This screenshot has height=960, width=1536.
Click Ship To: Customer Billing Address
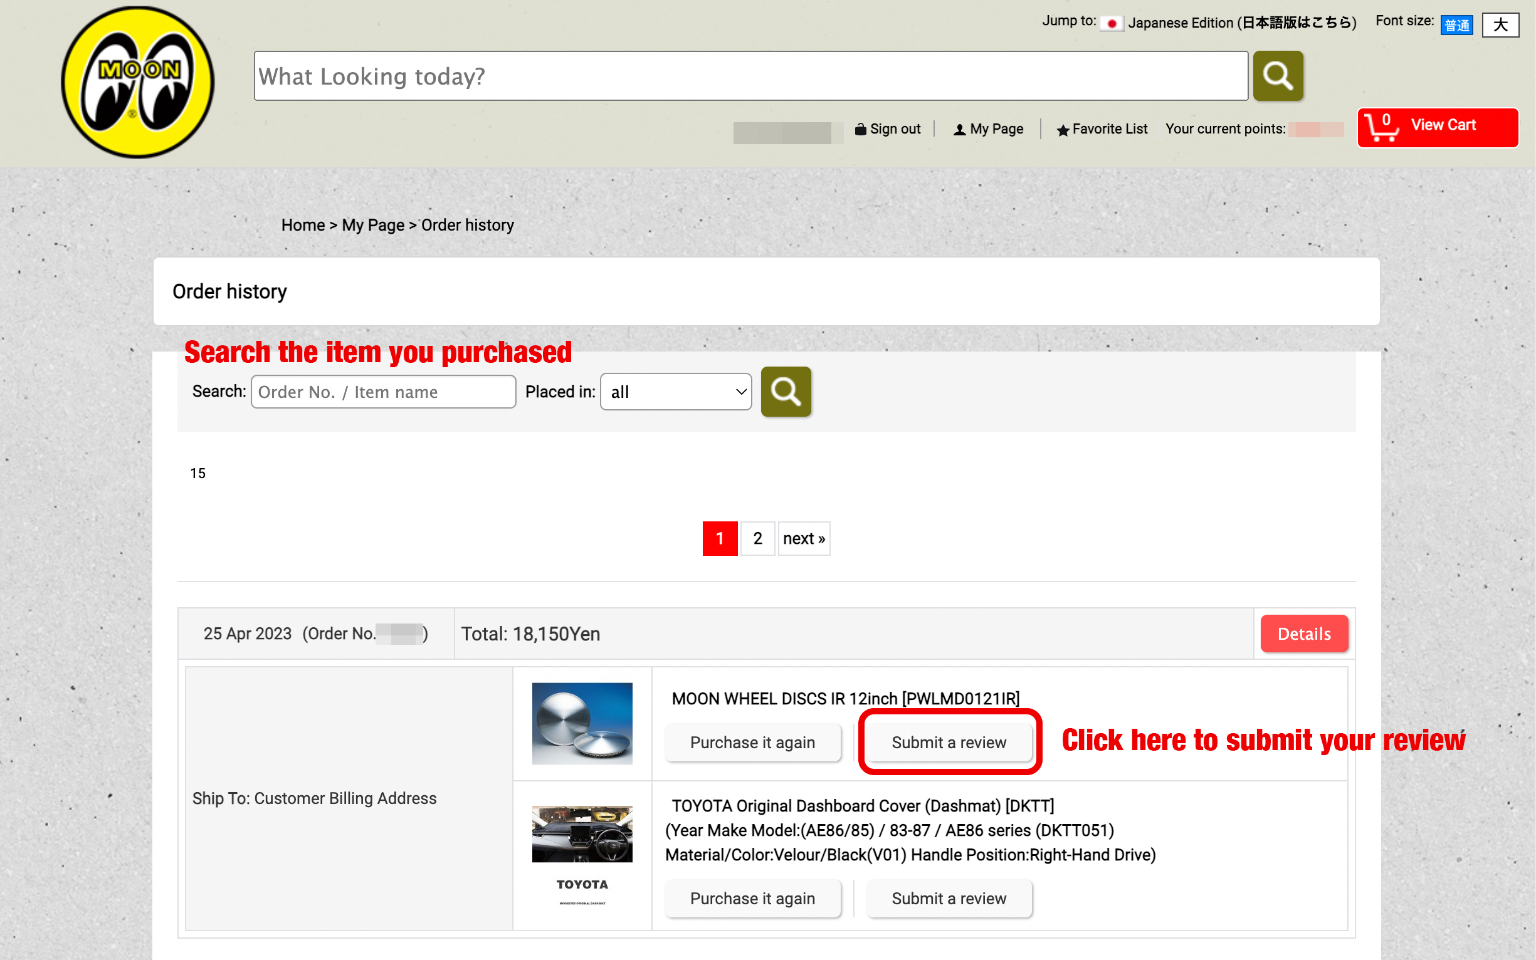pos(315,798)
